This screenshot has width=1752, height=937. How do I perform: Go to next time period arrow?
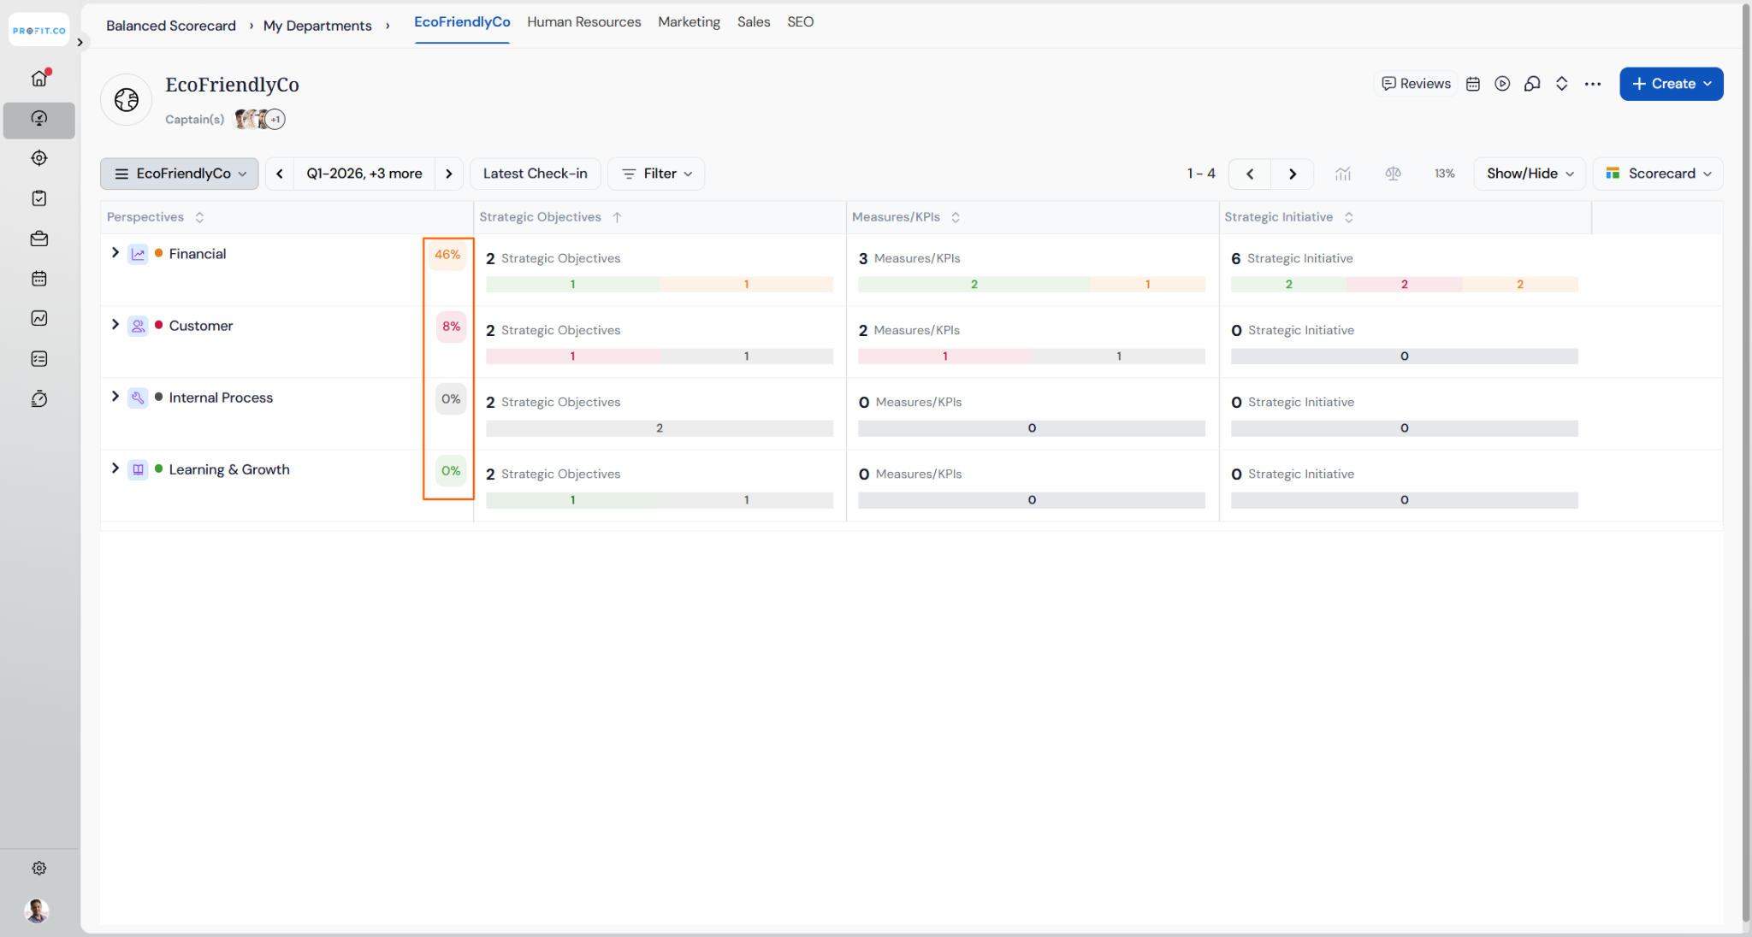(449, 174)
